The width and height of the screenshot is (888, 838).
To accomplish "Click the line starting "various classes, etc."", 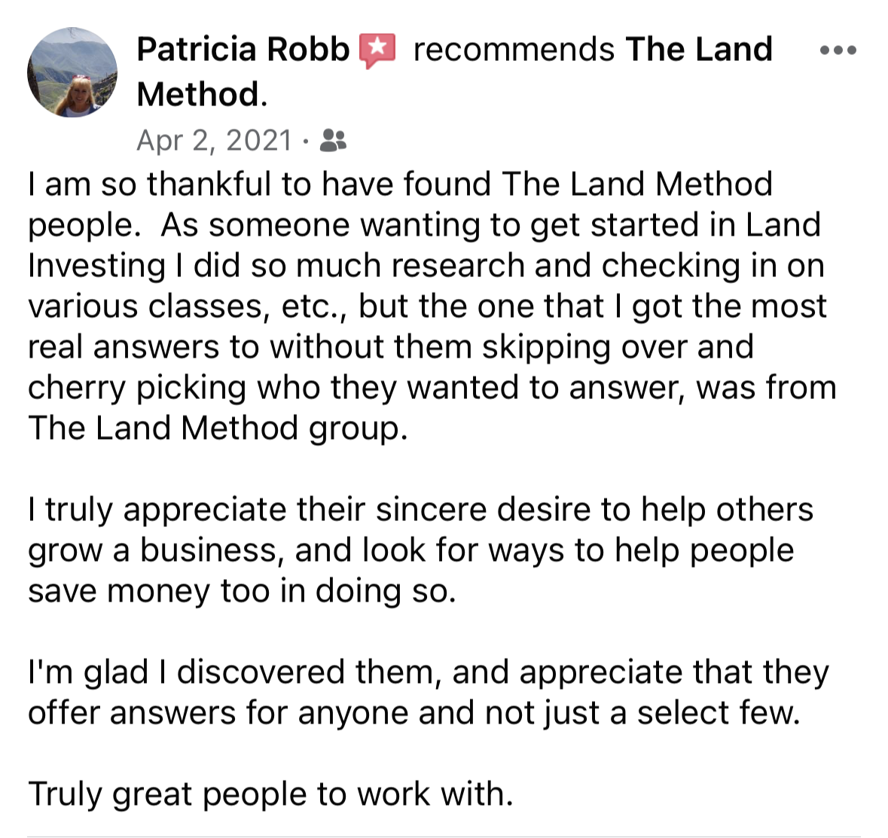I will (427, 306).
